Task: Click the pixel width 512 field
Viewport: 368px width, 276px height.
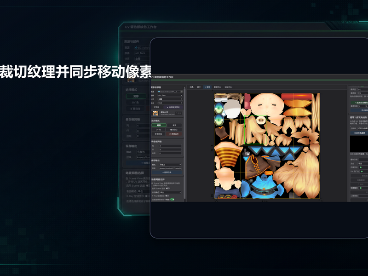Action: point(363,89)
